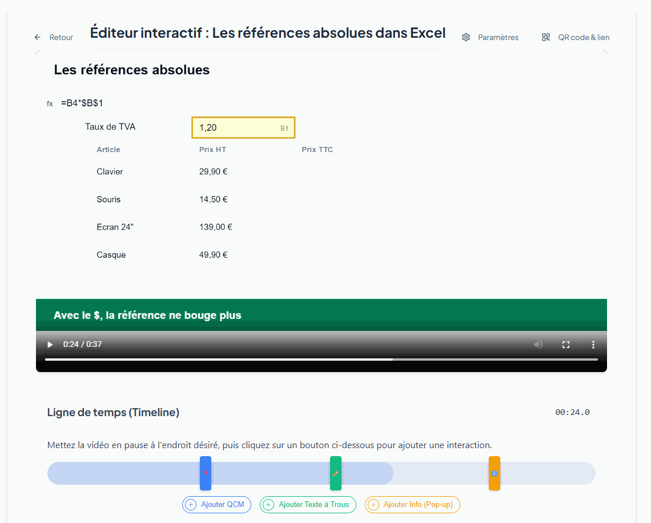Mute the video with the speaker icon

(539, 344)
